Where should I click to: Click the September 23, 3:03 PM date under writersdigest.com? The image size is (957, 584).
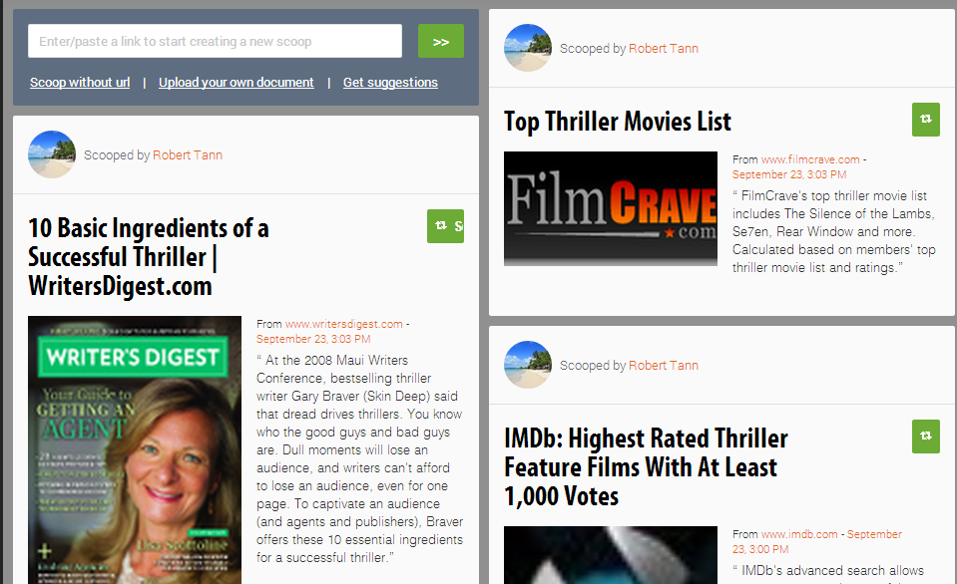click(x=313, y=339)
